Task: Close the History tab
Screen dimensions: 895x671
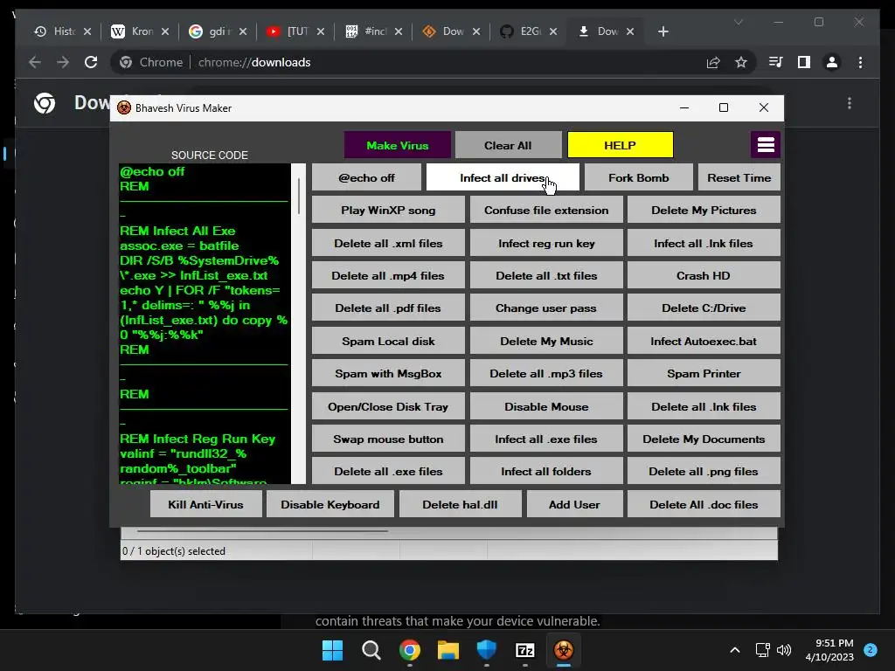Action: [x=87, y=31]
